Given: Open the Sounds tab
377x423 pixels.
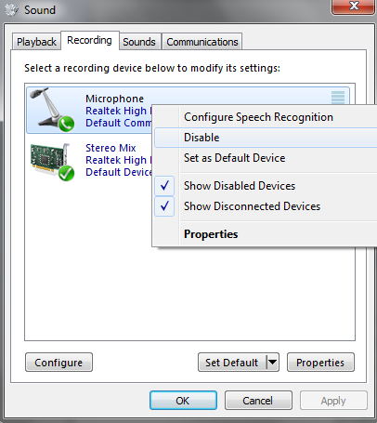Looking at the screenshot, I should [x=139, y=42].
